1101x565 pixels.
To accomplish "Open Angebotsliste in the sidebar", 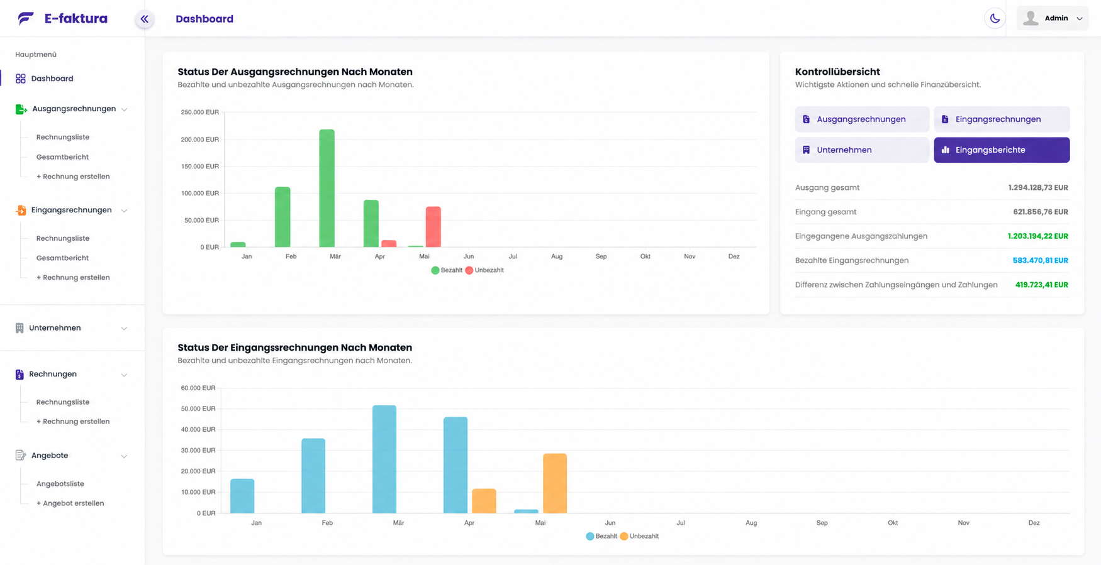I will click(60, 484).
